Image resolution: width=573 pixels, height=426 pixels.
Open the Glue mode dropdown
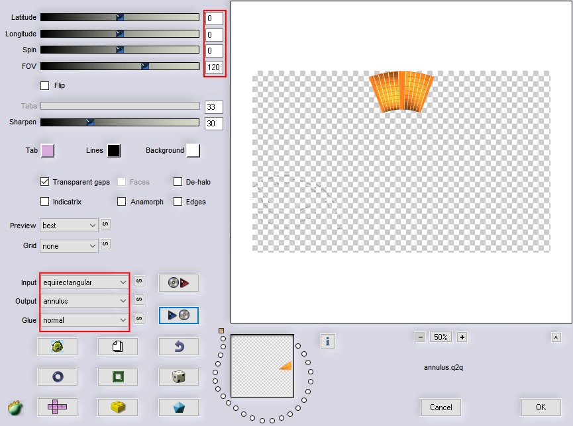tap(84, 320)
